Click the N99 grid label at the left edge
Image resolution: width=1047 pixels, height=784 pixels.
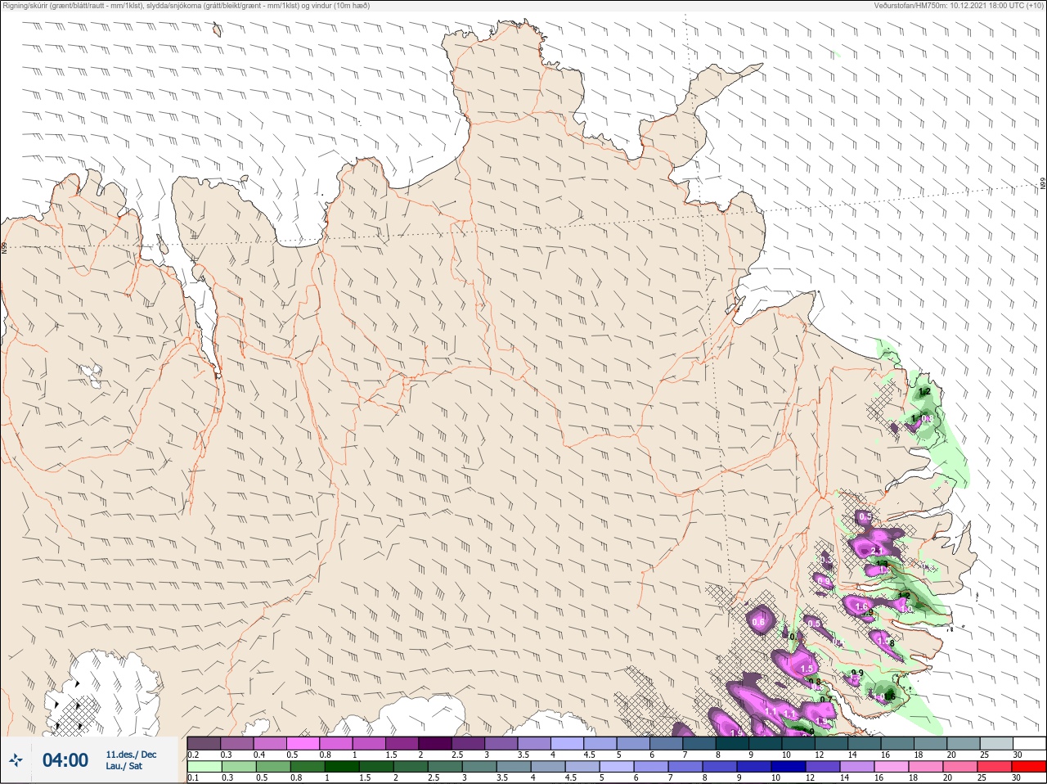point(4,247)
